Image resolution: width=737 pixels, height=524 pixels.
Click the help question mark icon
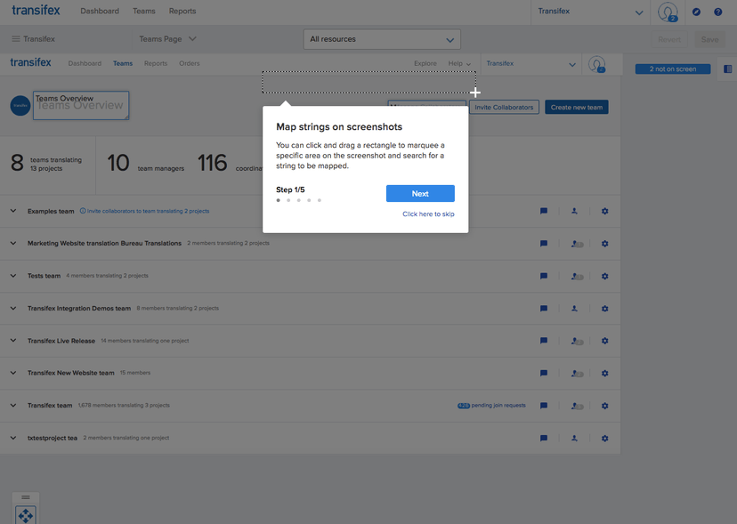coord(717,12)
